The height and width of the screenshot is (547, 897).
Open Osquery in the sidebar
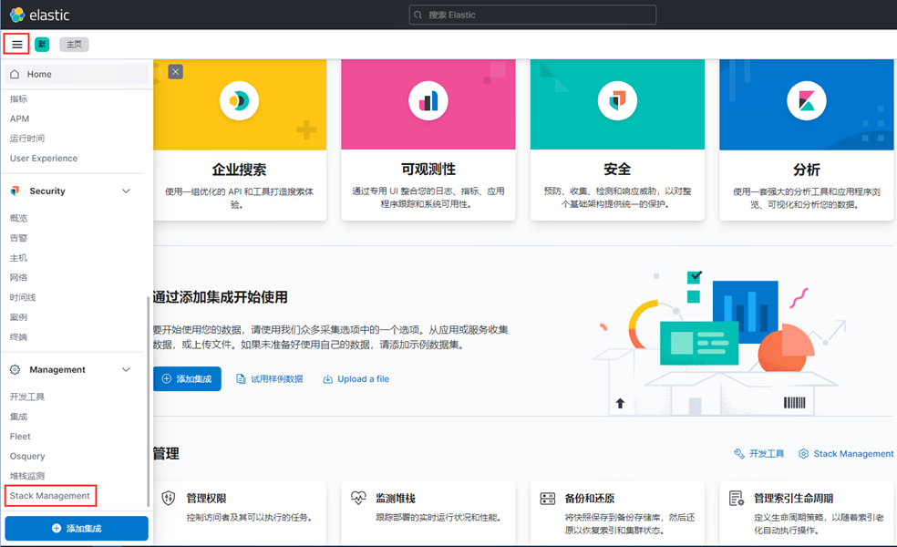coord(26,456)
